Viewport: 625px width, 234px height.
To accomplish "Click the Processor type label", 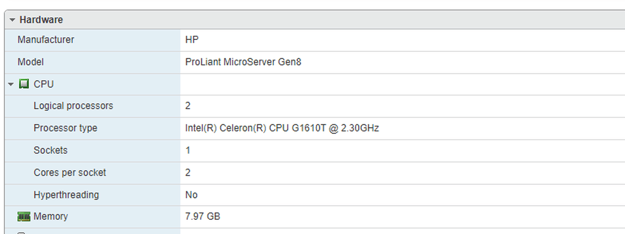I will tap(65, 128).
